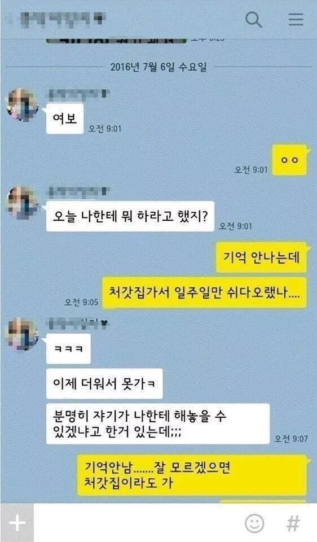Tap the plus attachment button
Image resolution: width=317 pixels, height=542 pixels.
17,523
